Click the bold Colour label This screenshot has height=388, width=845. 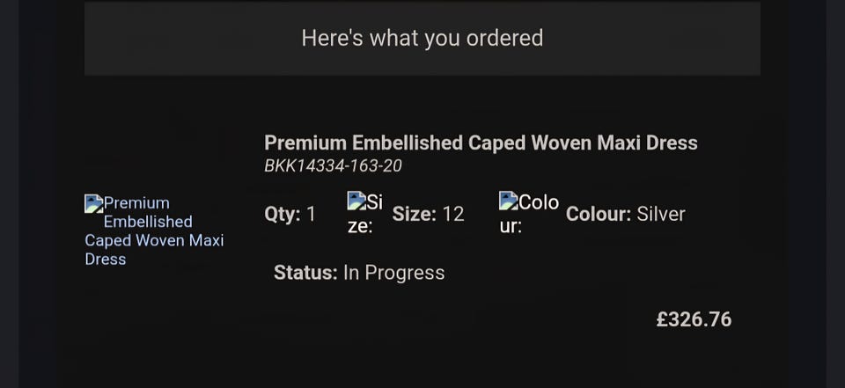point(599,214)
